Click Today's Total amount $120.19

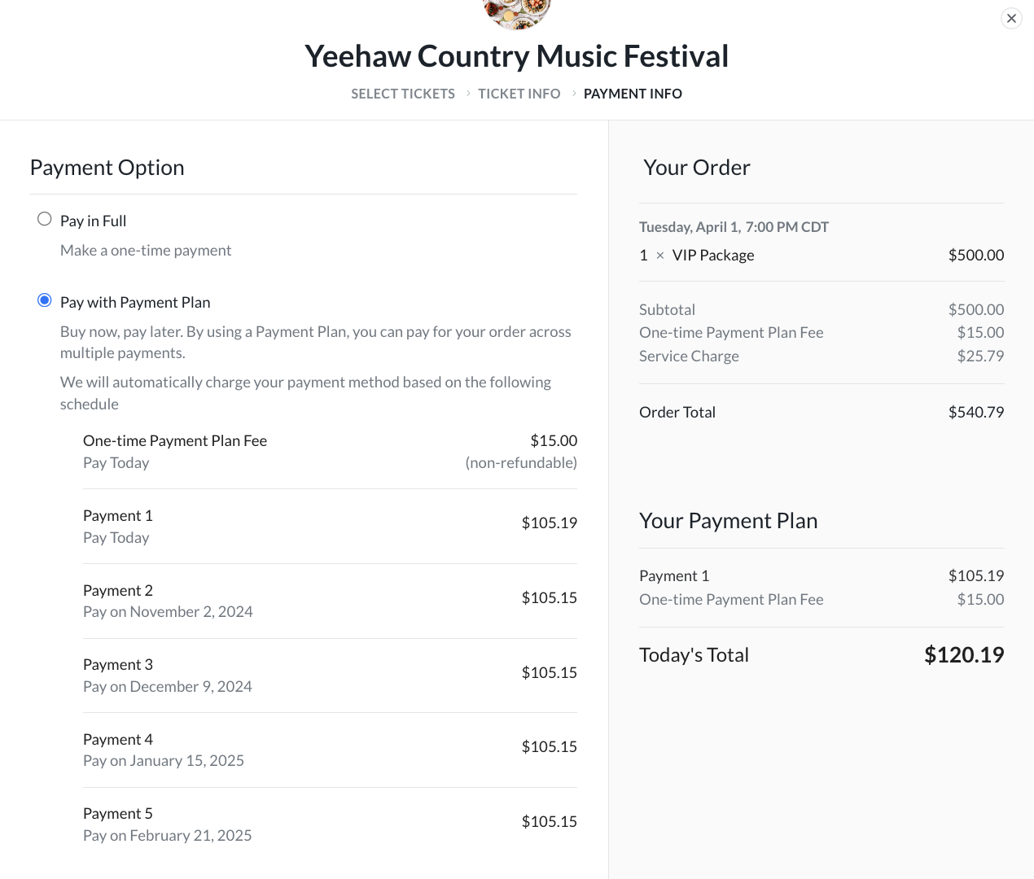[964, 654]
